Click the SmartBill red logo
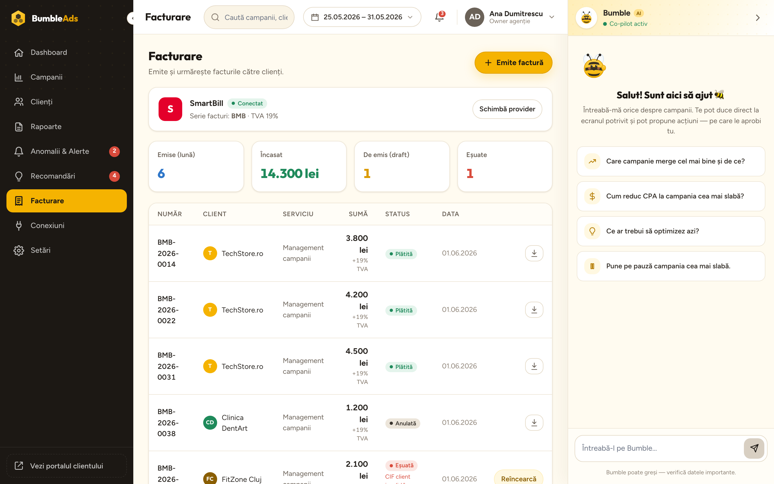 pos(170,109)
